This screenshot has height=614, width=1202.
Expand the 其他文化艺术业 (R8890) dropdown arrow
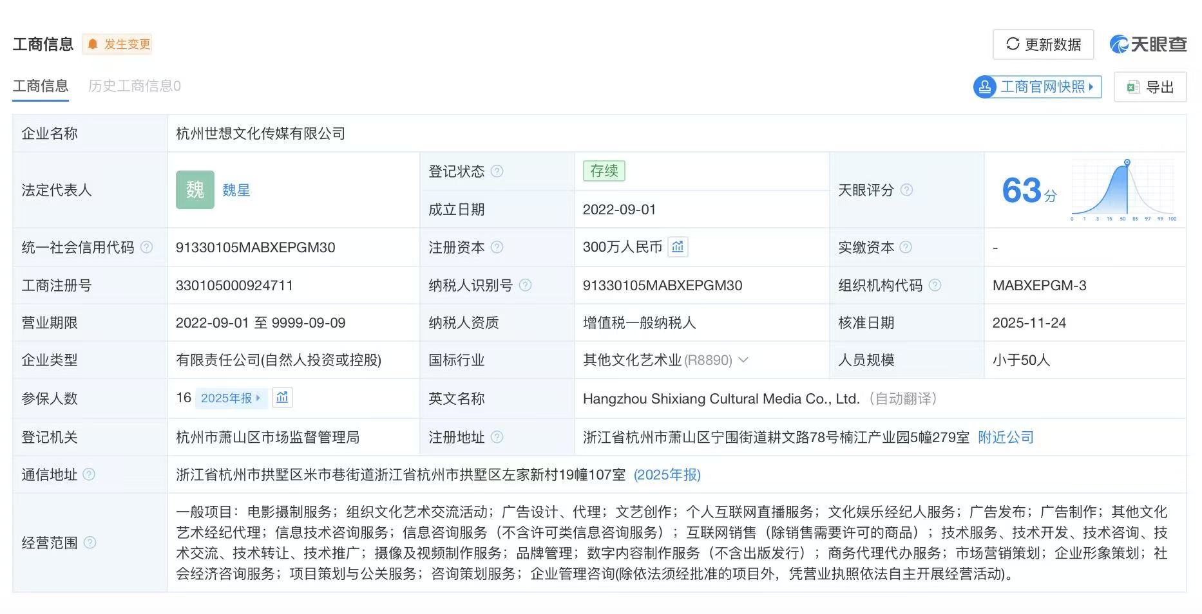743,360
